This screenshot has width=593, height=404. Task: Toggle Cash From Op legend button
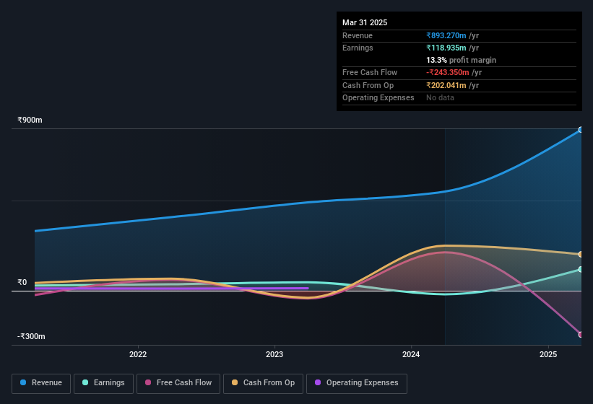263,383
